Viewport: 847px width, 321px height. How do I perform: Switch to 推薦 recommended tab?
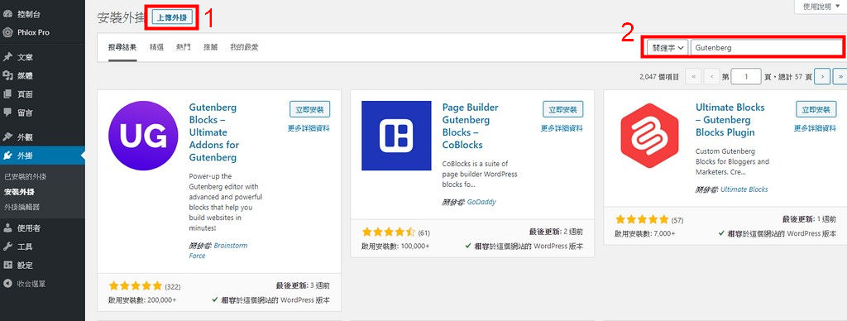pos(210,47)
